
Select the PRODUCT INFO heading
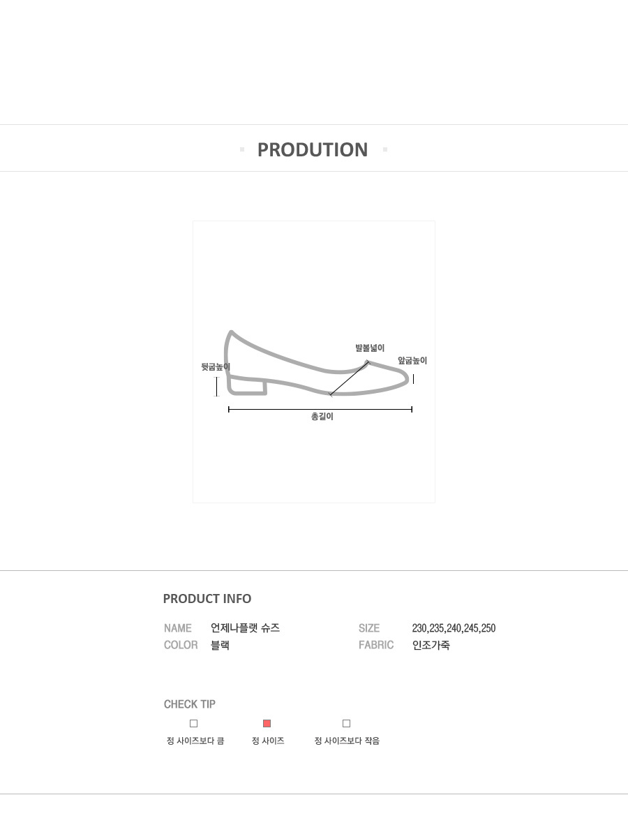(x=207, y=599)
